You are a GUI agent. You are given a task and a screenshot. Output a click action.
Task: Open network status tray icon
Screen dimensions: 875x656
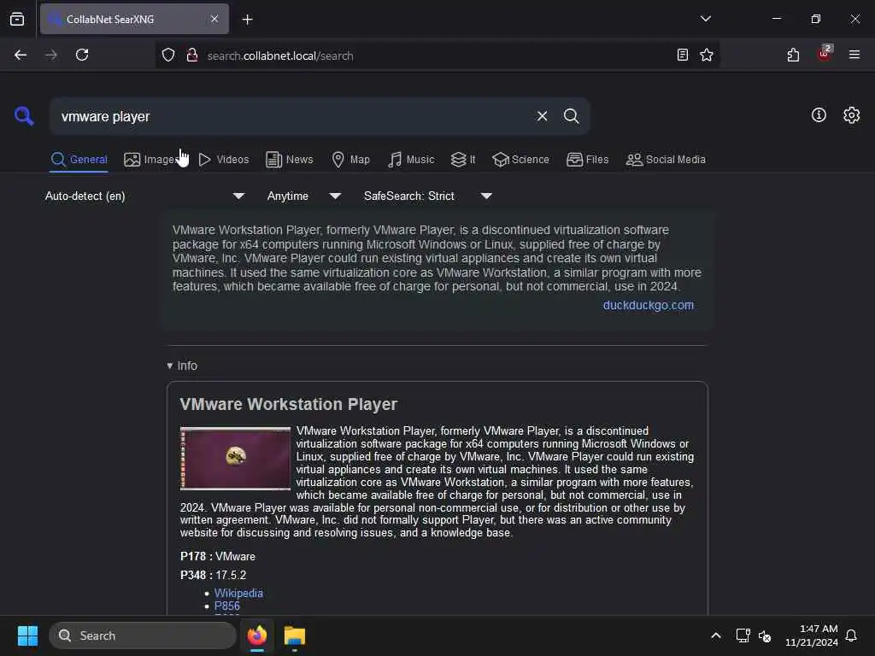point(743,635)
